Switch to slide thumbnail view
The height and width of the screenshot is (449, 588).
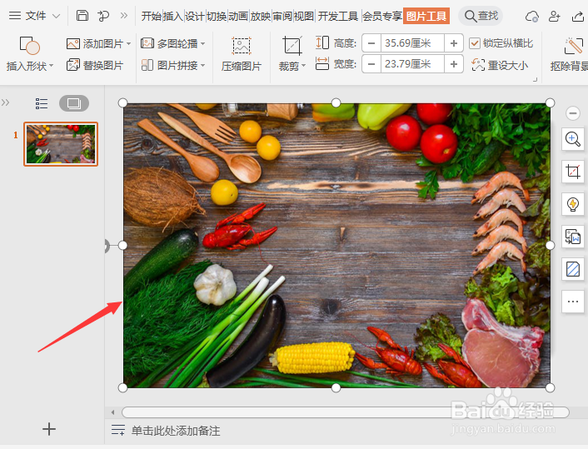[x=74, y=103]
